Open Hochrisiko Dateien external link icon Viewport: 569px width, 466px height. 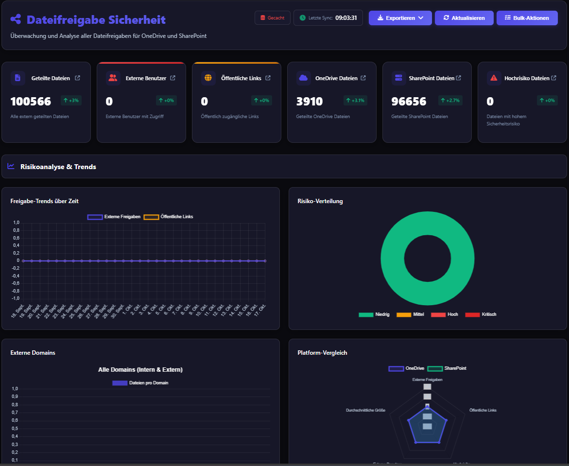[553, 78]
